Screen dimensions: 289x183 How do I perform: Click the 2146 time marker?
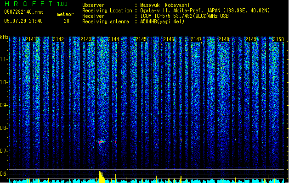[x=169, y=39]
